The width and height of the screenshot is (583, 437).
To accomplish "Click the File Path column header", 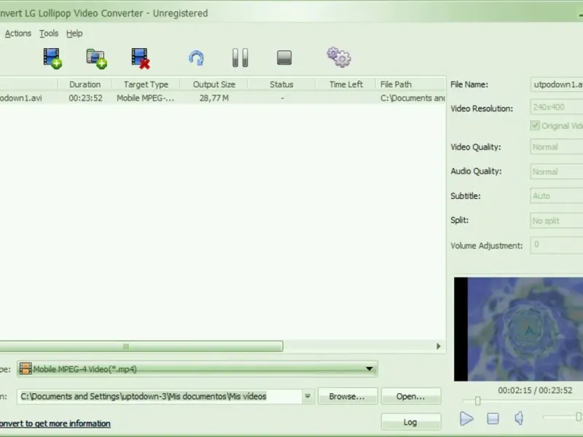I will 410,84.
